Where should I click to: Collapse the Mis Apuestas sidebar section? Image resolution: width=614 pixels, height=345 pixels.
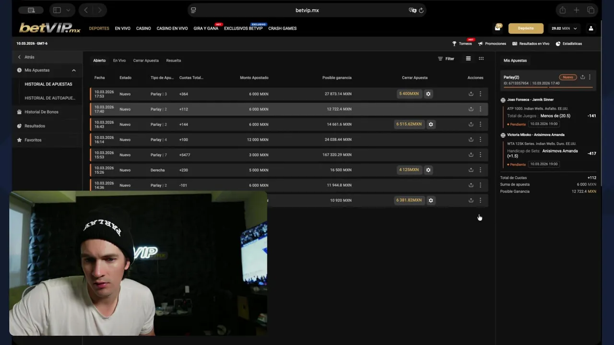click(73, 70)
